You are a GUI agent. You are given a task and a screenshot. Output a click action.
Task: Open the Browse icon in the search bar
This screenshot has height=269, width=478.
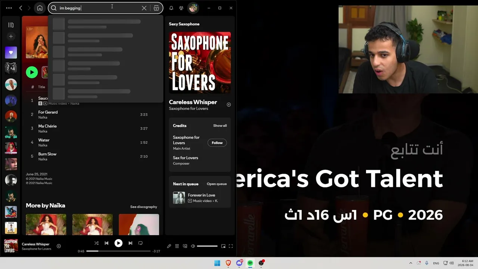(156, 8)
